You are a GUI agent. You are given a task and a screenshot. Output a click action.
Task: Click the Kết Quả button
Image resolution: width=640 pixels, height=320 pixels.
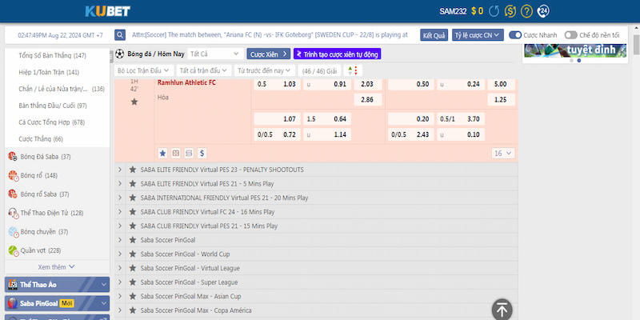[x=434, y=35]
